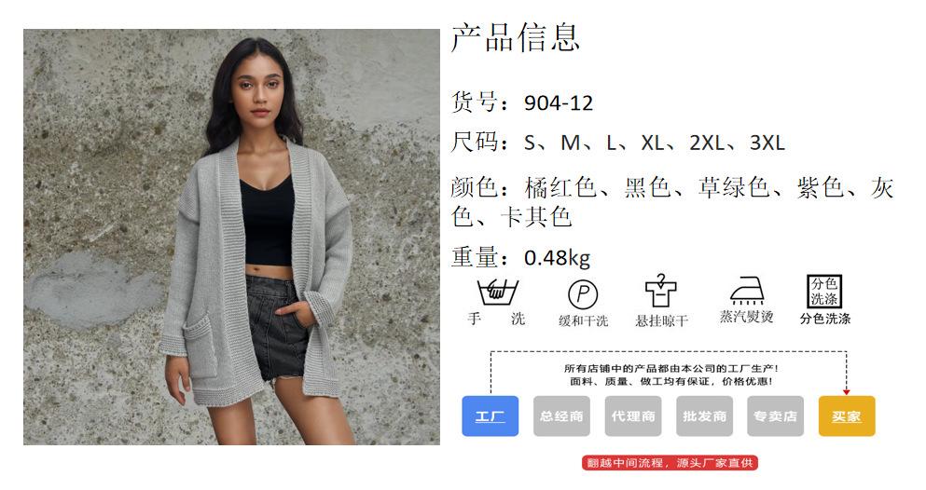Image resolution: width=926 pixels, height=490 pixels.
Task: Select the gray 专卖店 store button
Action: 776,416
